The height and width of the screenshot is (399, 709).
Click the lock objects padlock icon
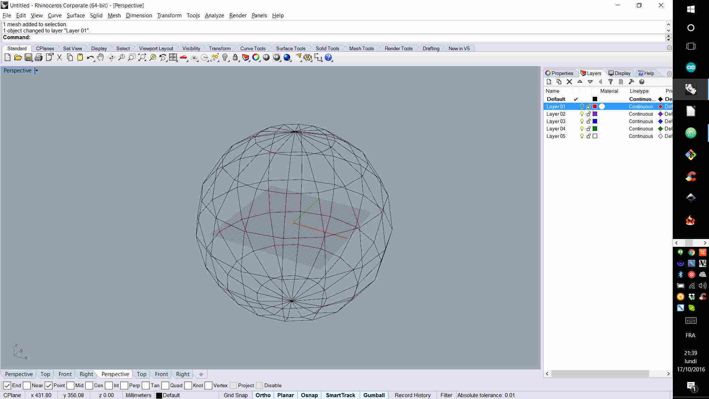point(235,58)
